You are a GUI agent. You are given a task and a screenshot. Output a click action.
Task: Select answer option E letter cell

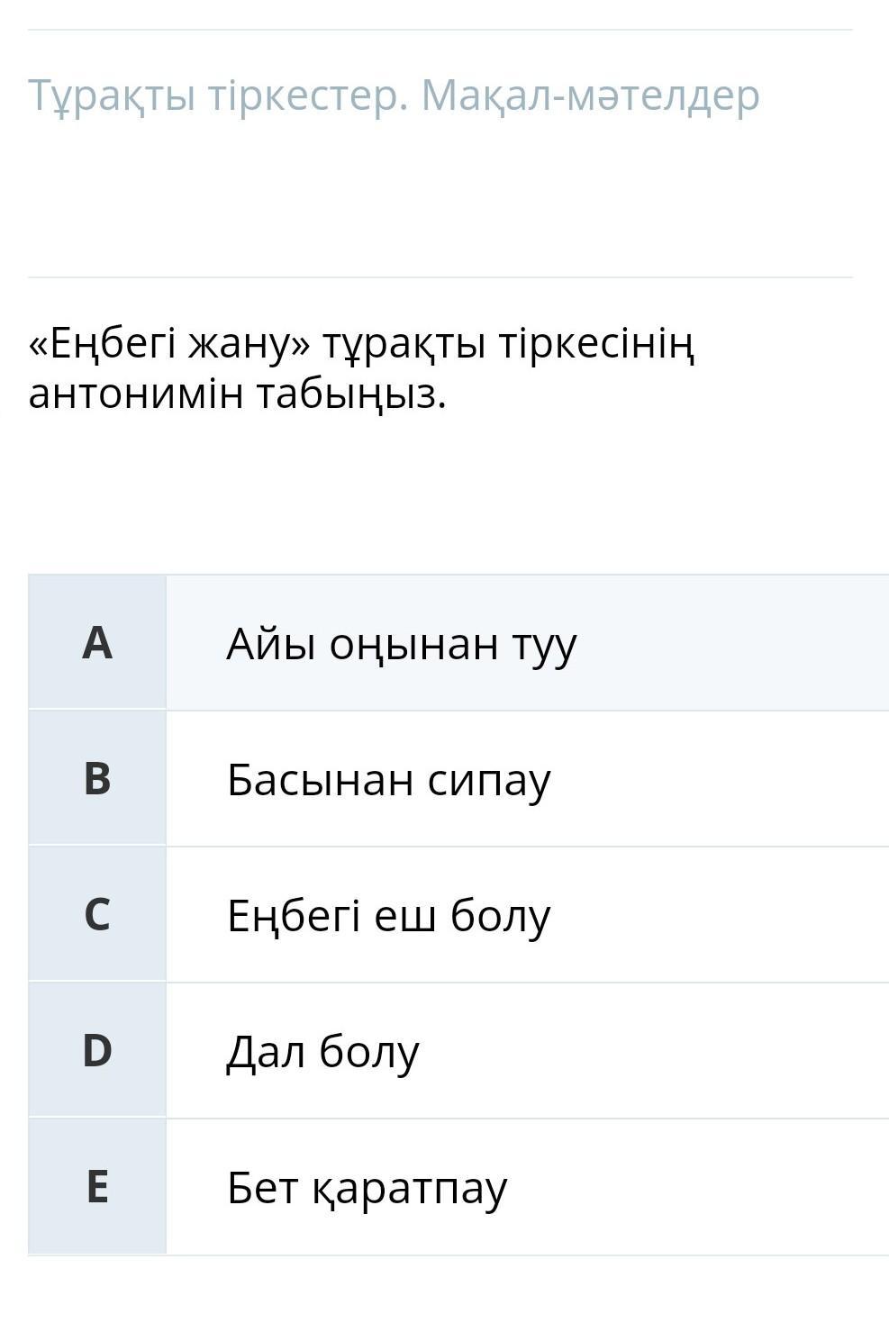click(x=97, y=1186)
